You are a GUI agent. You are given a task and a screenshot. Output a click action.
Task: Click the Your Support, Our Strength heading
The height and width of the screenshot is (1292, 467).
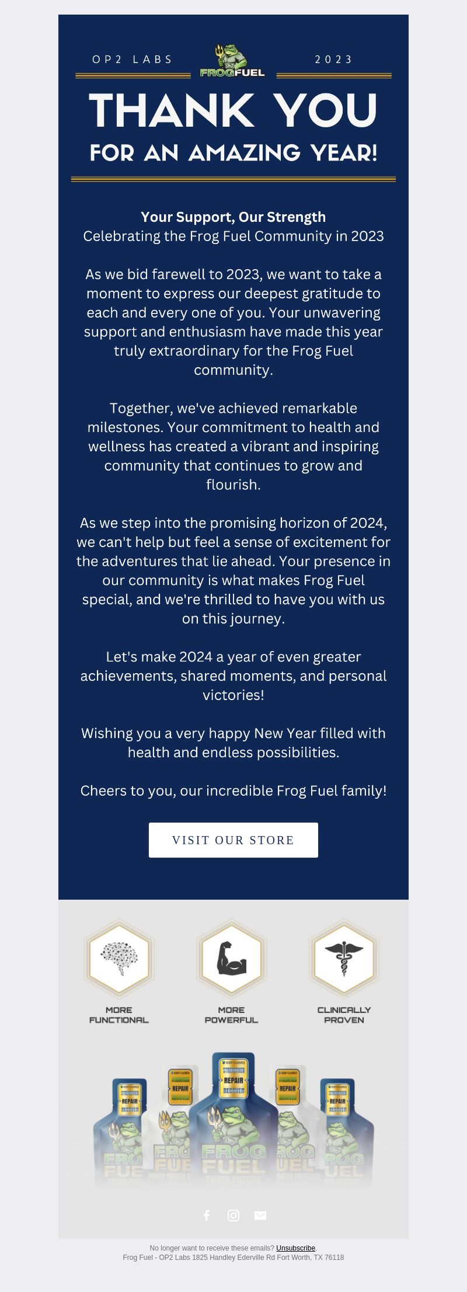click(x=233, y=217)
